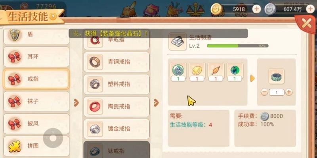
Task: Click the help question mark beside 生活技能
Action: click(x=53, y=17)
